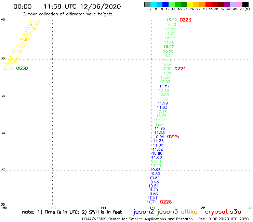The height and width of the screenshot is (222, 253).
Task: Click the wave height value 15.55
Action: [168, 51]
